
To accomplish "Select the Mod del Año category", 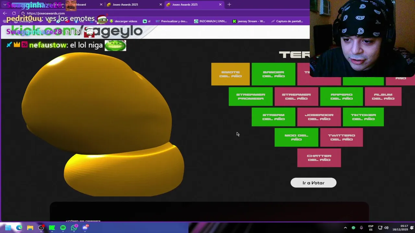I will coord(296,138).
